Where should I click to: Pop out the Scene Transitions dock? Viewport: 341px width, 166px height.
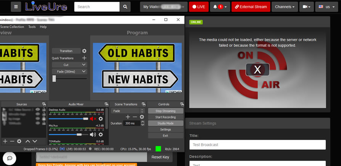point(143,104)
